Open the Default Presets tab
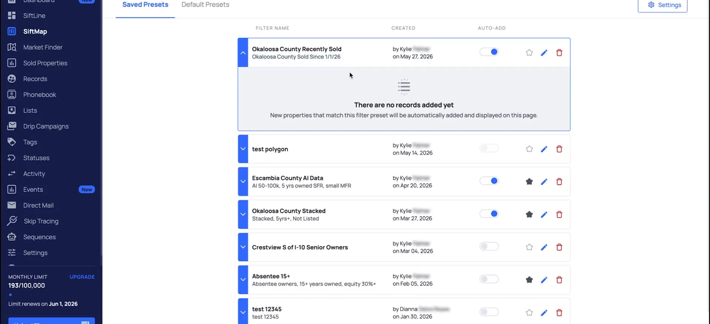The height and width of the screenshot is (324, 710). tap(205, 5)
